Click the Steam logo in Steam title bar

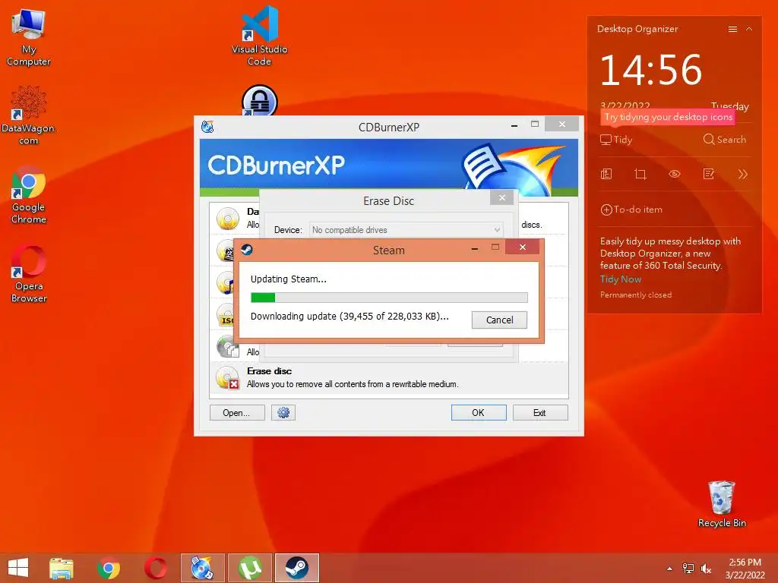click(247, 249)
